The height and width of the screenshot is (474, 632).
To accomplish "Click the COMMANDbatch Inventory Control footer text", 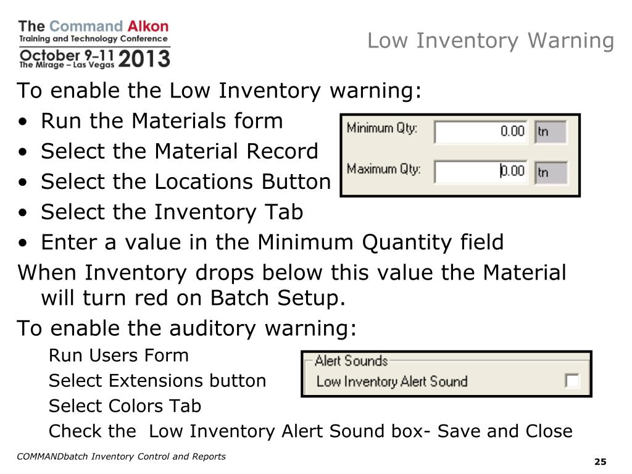I will (x=121, y=457).
